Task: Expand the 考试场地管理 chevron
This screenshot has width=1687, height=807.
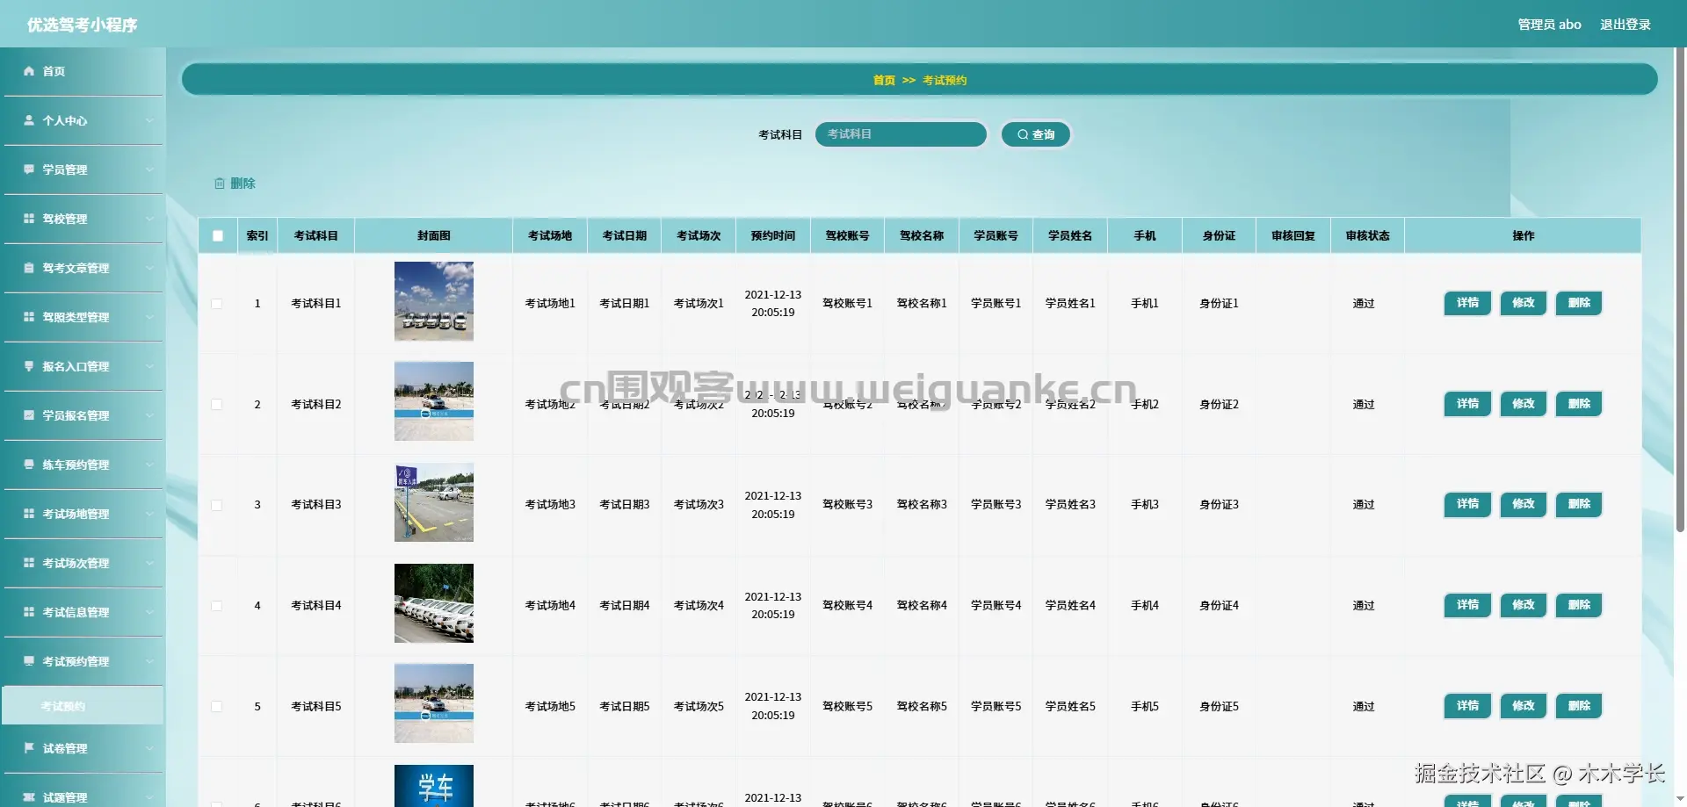Action: [x=149, y=514]
